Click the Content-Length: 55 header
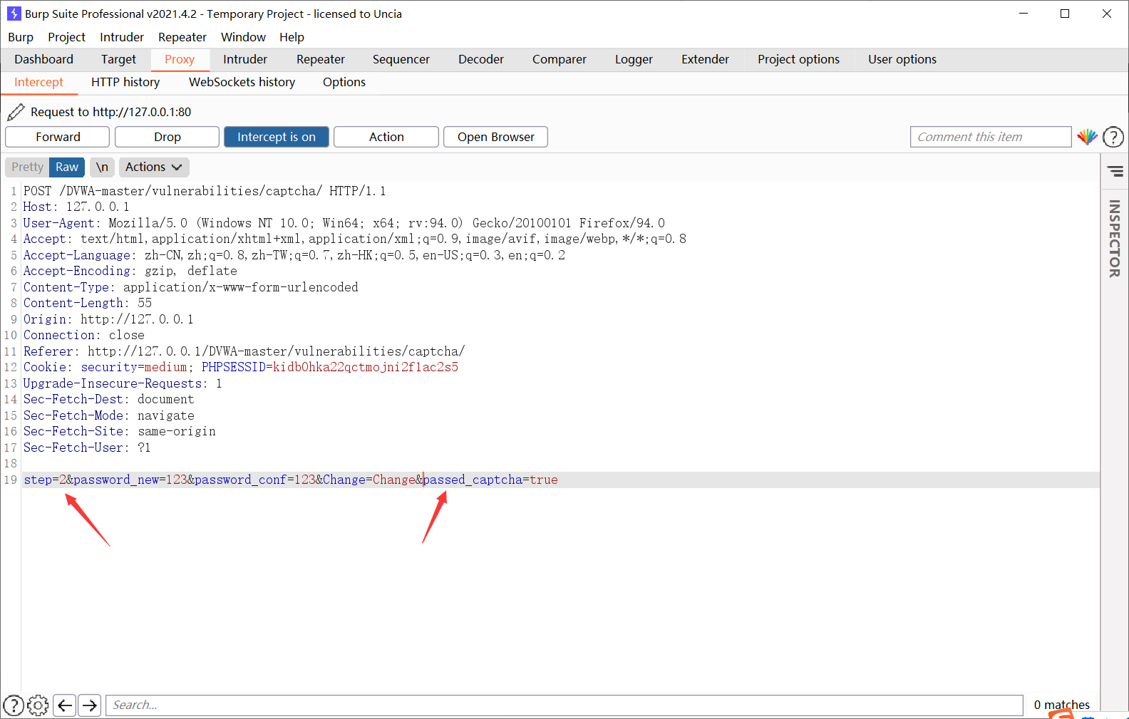The image size is (1129, 719). point(88,303)
